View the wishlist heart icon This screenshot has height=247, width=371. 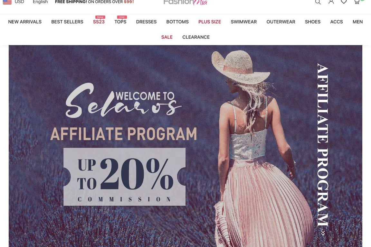(344, 2)
